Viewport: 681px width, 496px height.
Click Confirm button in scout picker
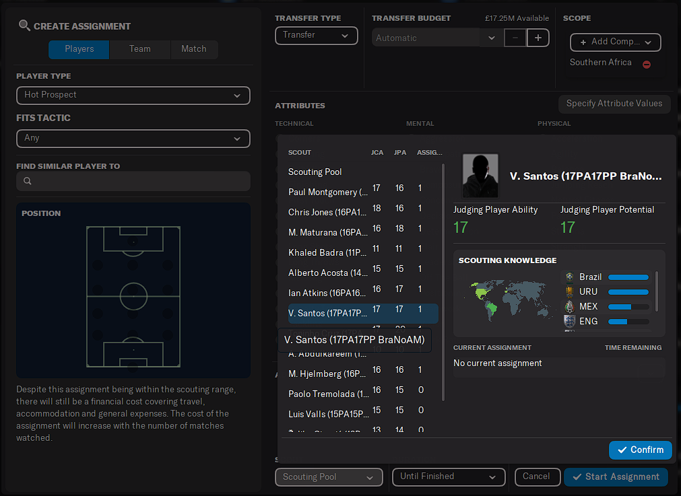point(640,450)
